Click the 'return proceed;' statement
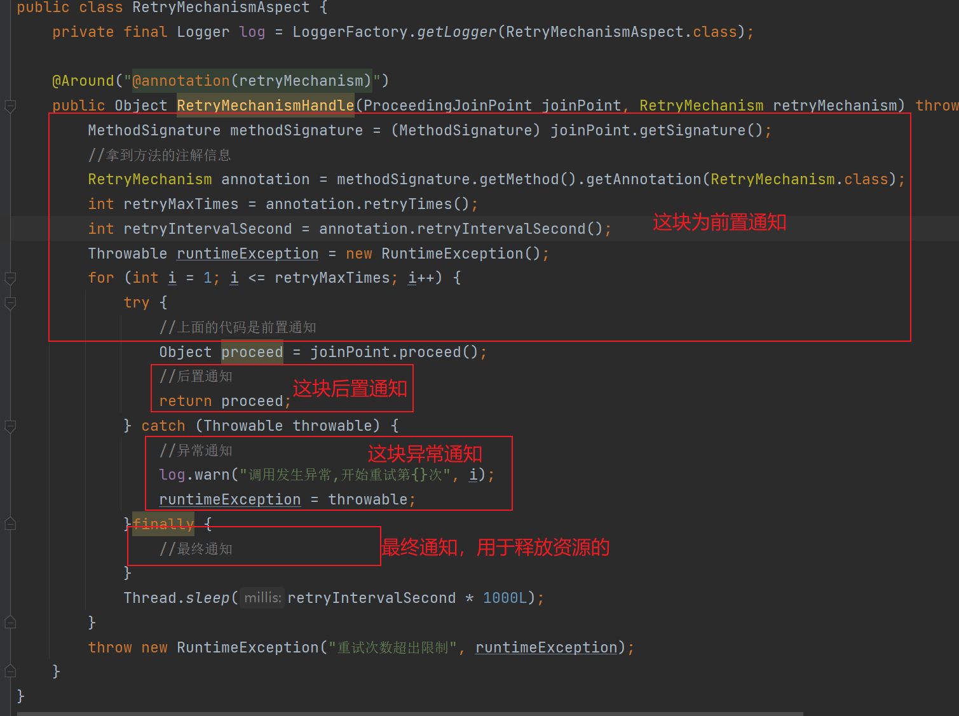This screenshot has width=959, height=716. [225, 401]
